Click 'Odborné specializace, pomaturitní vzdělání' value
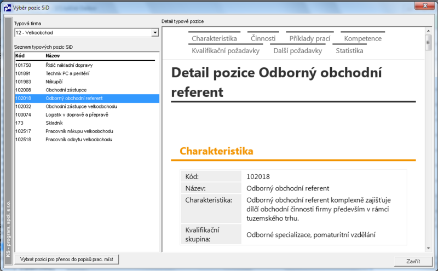The image size is (438, 271). click(310, 235)
